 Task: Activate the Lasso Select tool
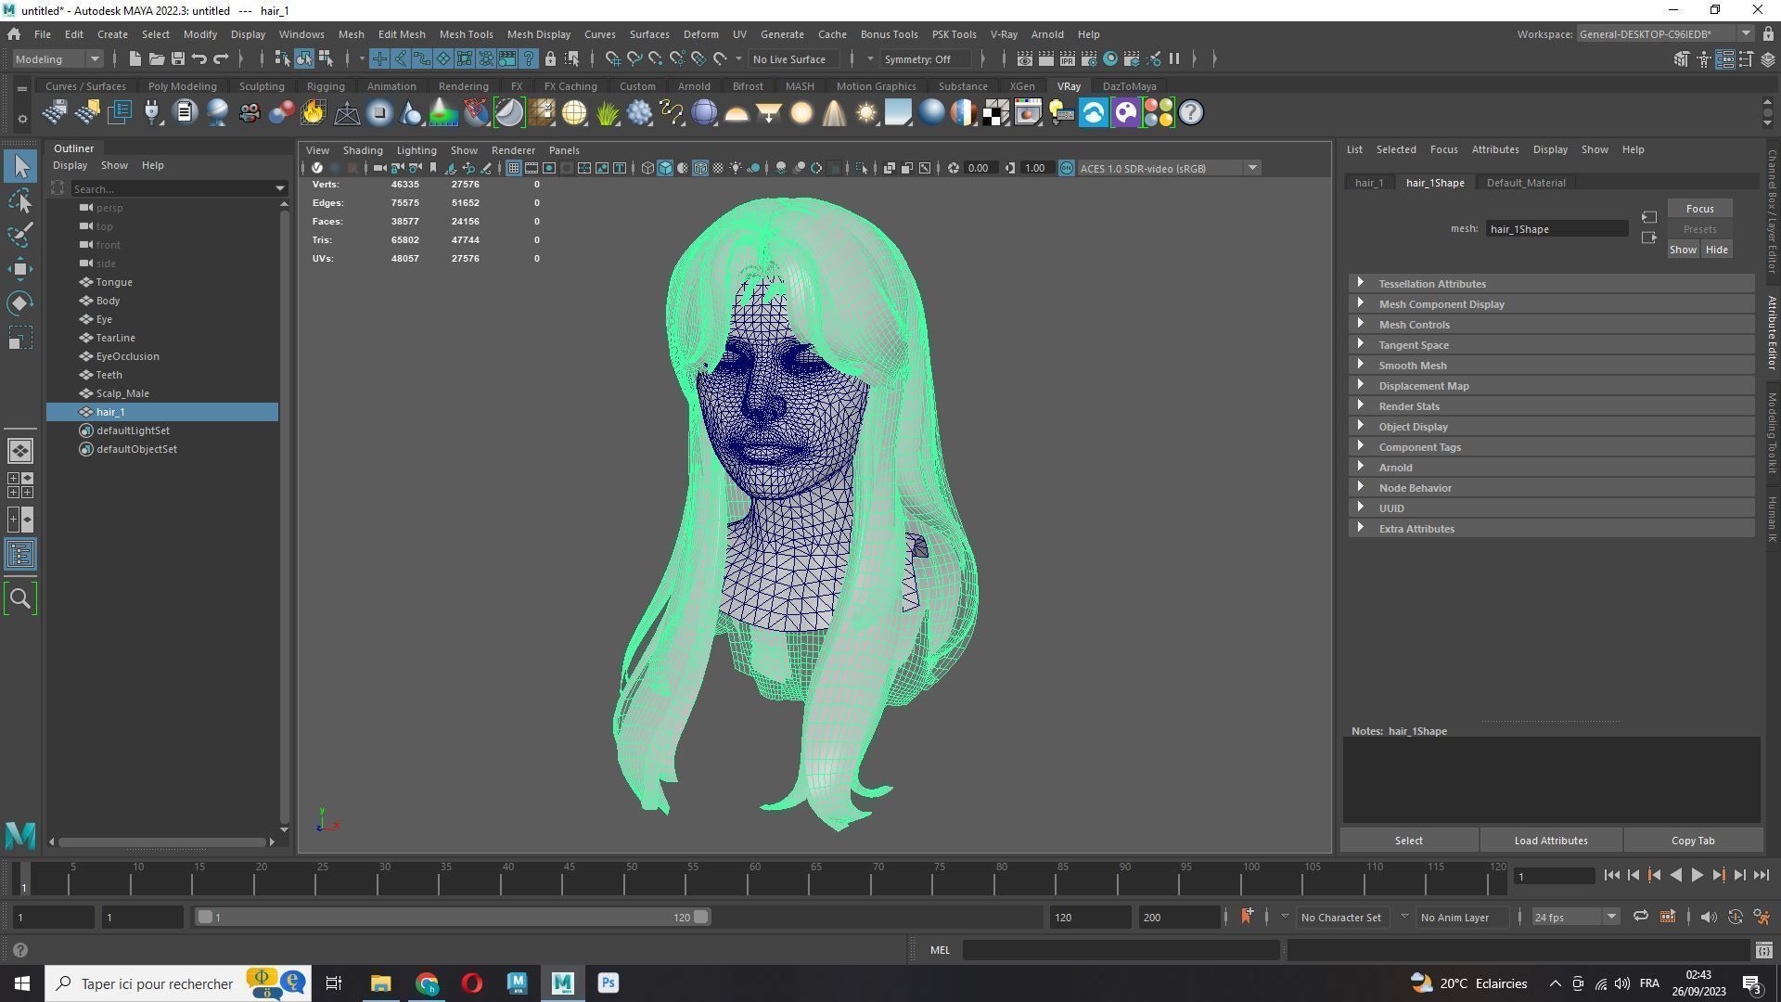pos(20,201)
